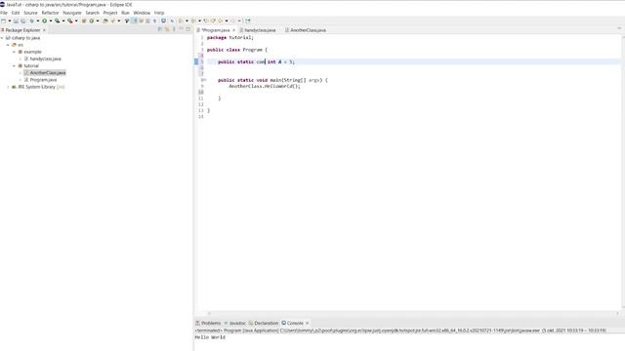Click the editor horizontal scrollbar

(x=413, y=314)
